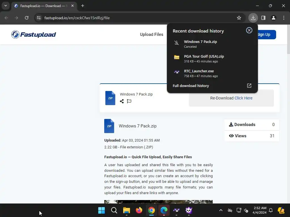This screenshot has height=217, width=290.
Task: Click the RTC_Launcher.exe file icon
Action: tap(177, 72)
